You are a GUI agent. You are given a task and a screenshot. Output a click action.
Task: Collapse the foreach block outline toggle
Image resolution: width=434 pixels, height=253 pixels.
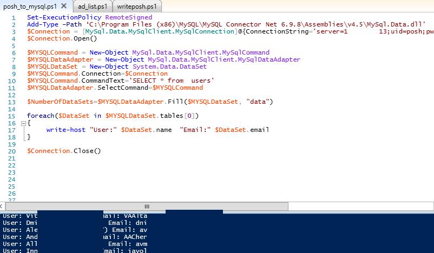22,123
